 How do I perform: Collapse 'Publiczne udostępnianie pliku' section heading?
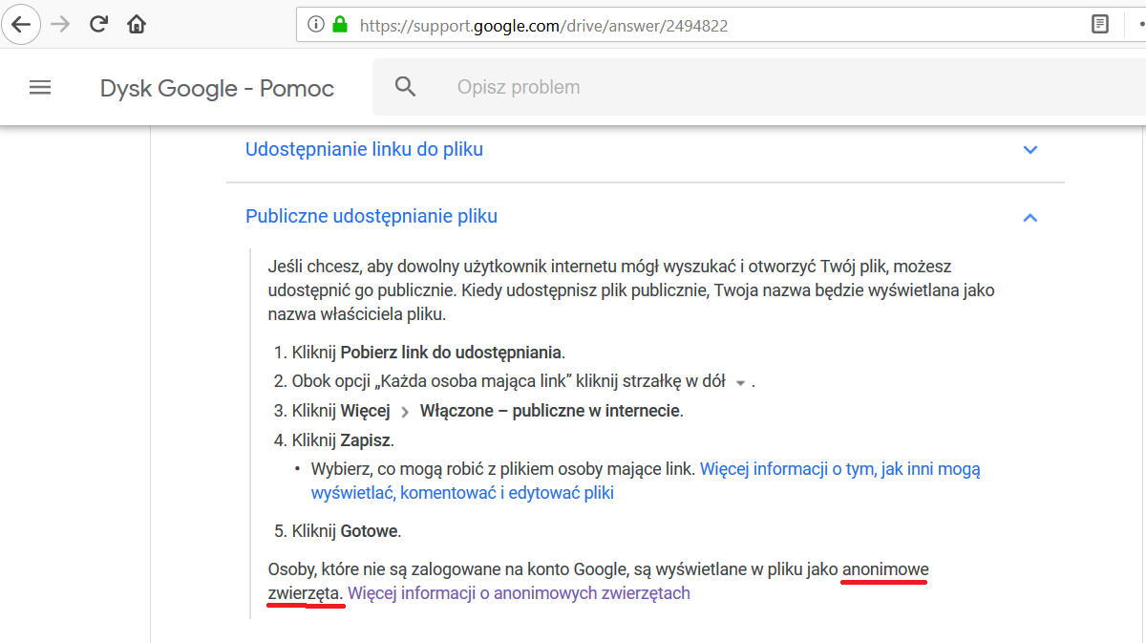coord(371,216)
